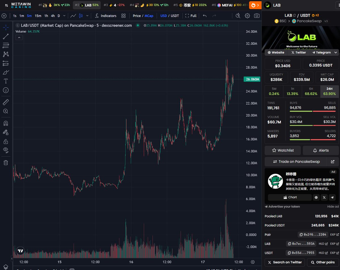Click the Trade on PancakeSwap button

click(x=296, y=162)
